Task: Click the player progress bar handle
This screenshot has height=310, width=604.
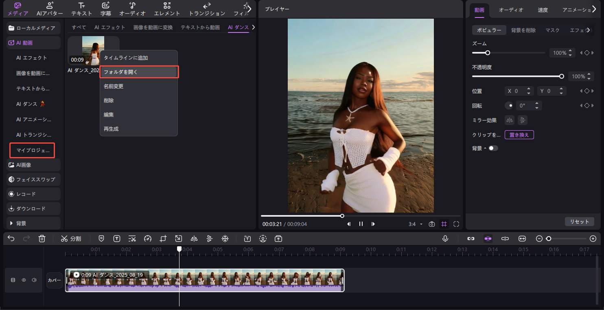Action: click(x=342, y=216)
